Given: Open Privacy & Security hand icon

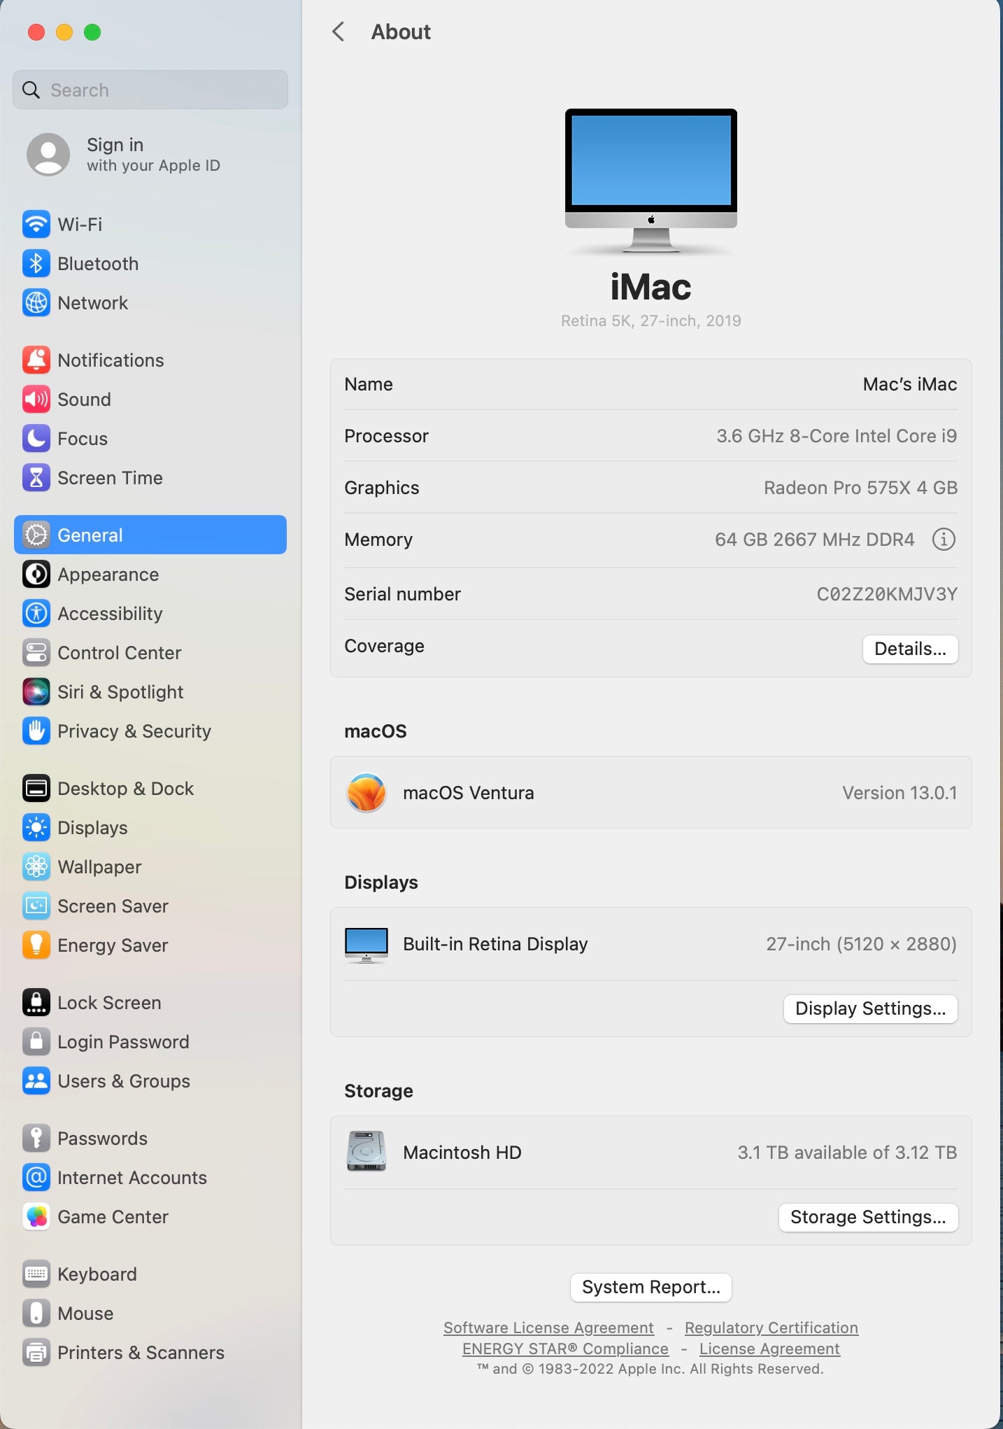Looking at the screenshot, I should [36, 731].
